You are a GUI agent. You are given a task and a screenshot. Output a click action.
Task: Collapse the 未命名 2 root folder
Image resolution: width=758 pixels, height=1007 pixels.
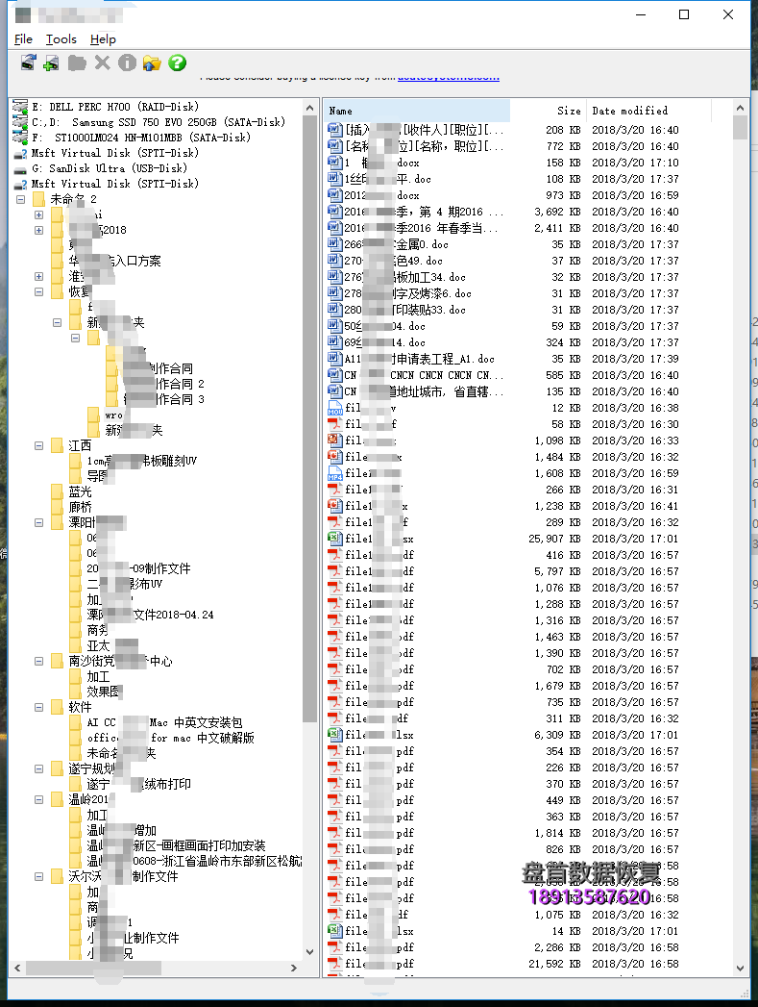(20, 199)
